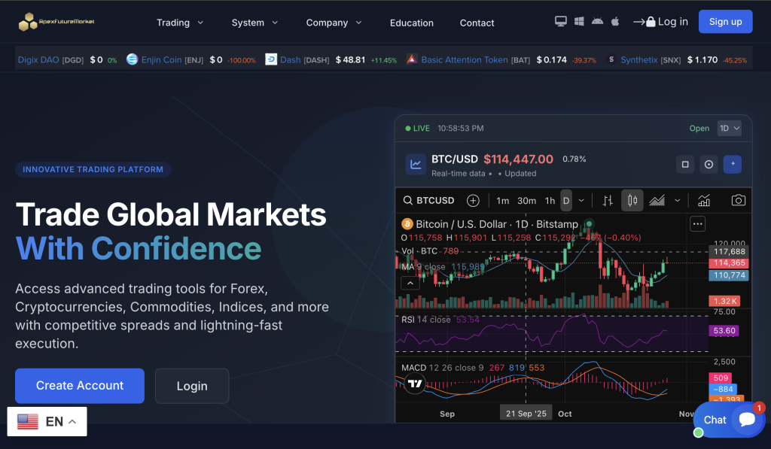Click the TradingView logo on chart
771x449 pixels.
(414, 384)
